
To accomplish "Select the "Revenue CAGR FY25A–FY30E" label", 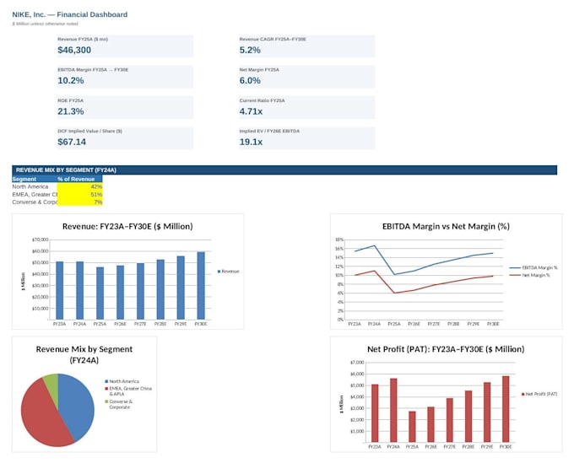I will pyautogui.click(x=273, y=39).
